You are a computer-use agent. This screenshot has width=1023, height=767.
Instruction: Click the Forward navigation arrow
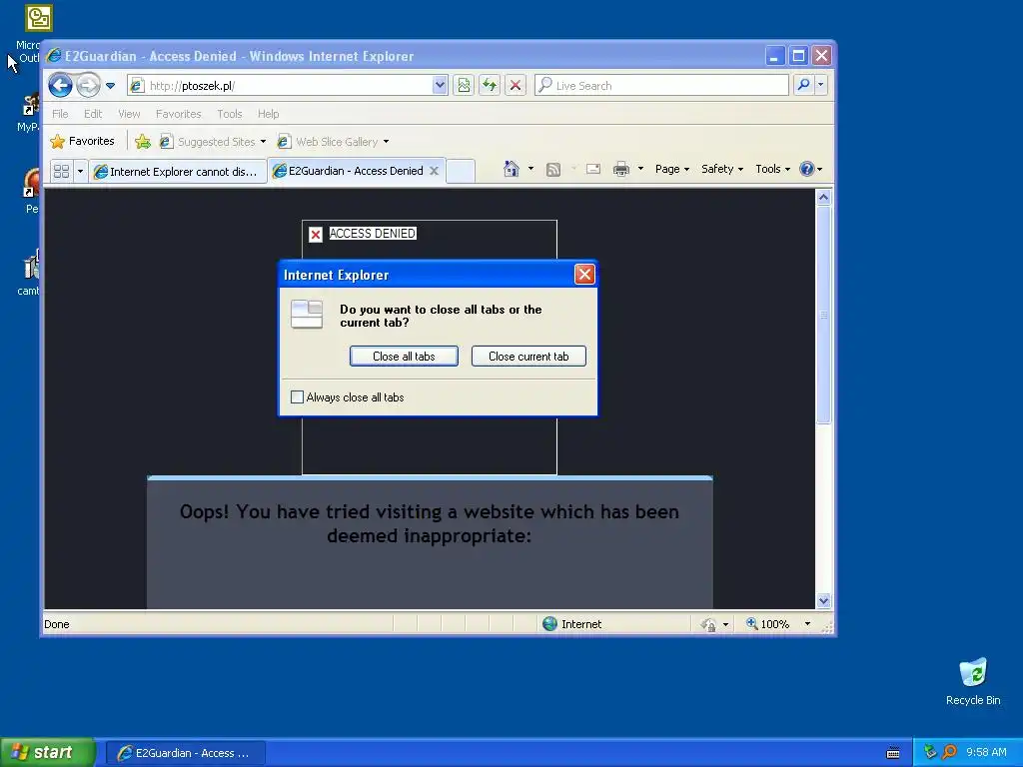pos(88,86)
